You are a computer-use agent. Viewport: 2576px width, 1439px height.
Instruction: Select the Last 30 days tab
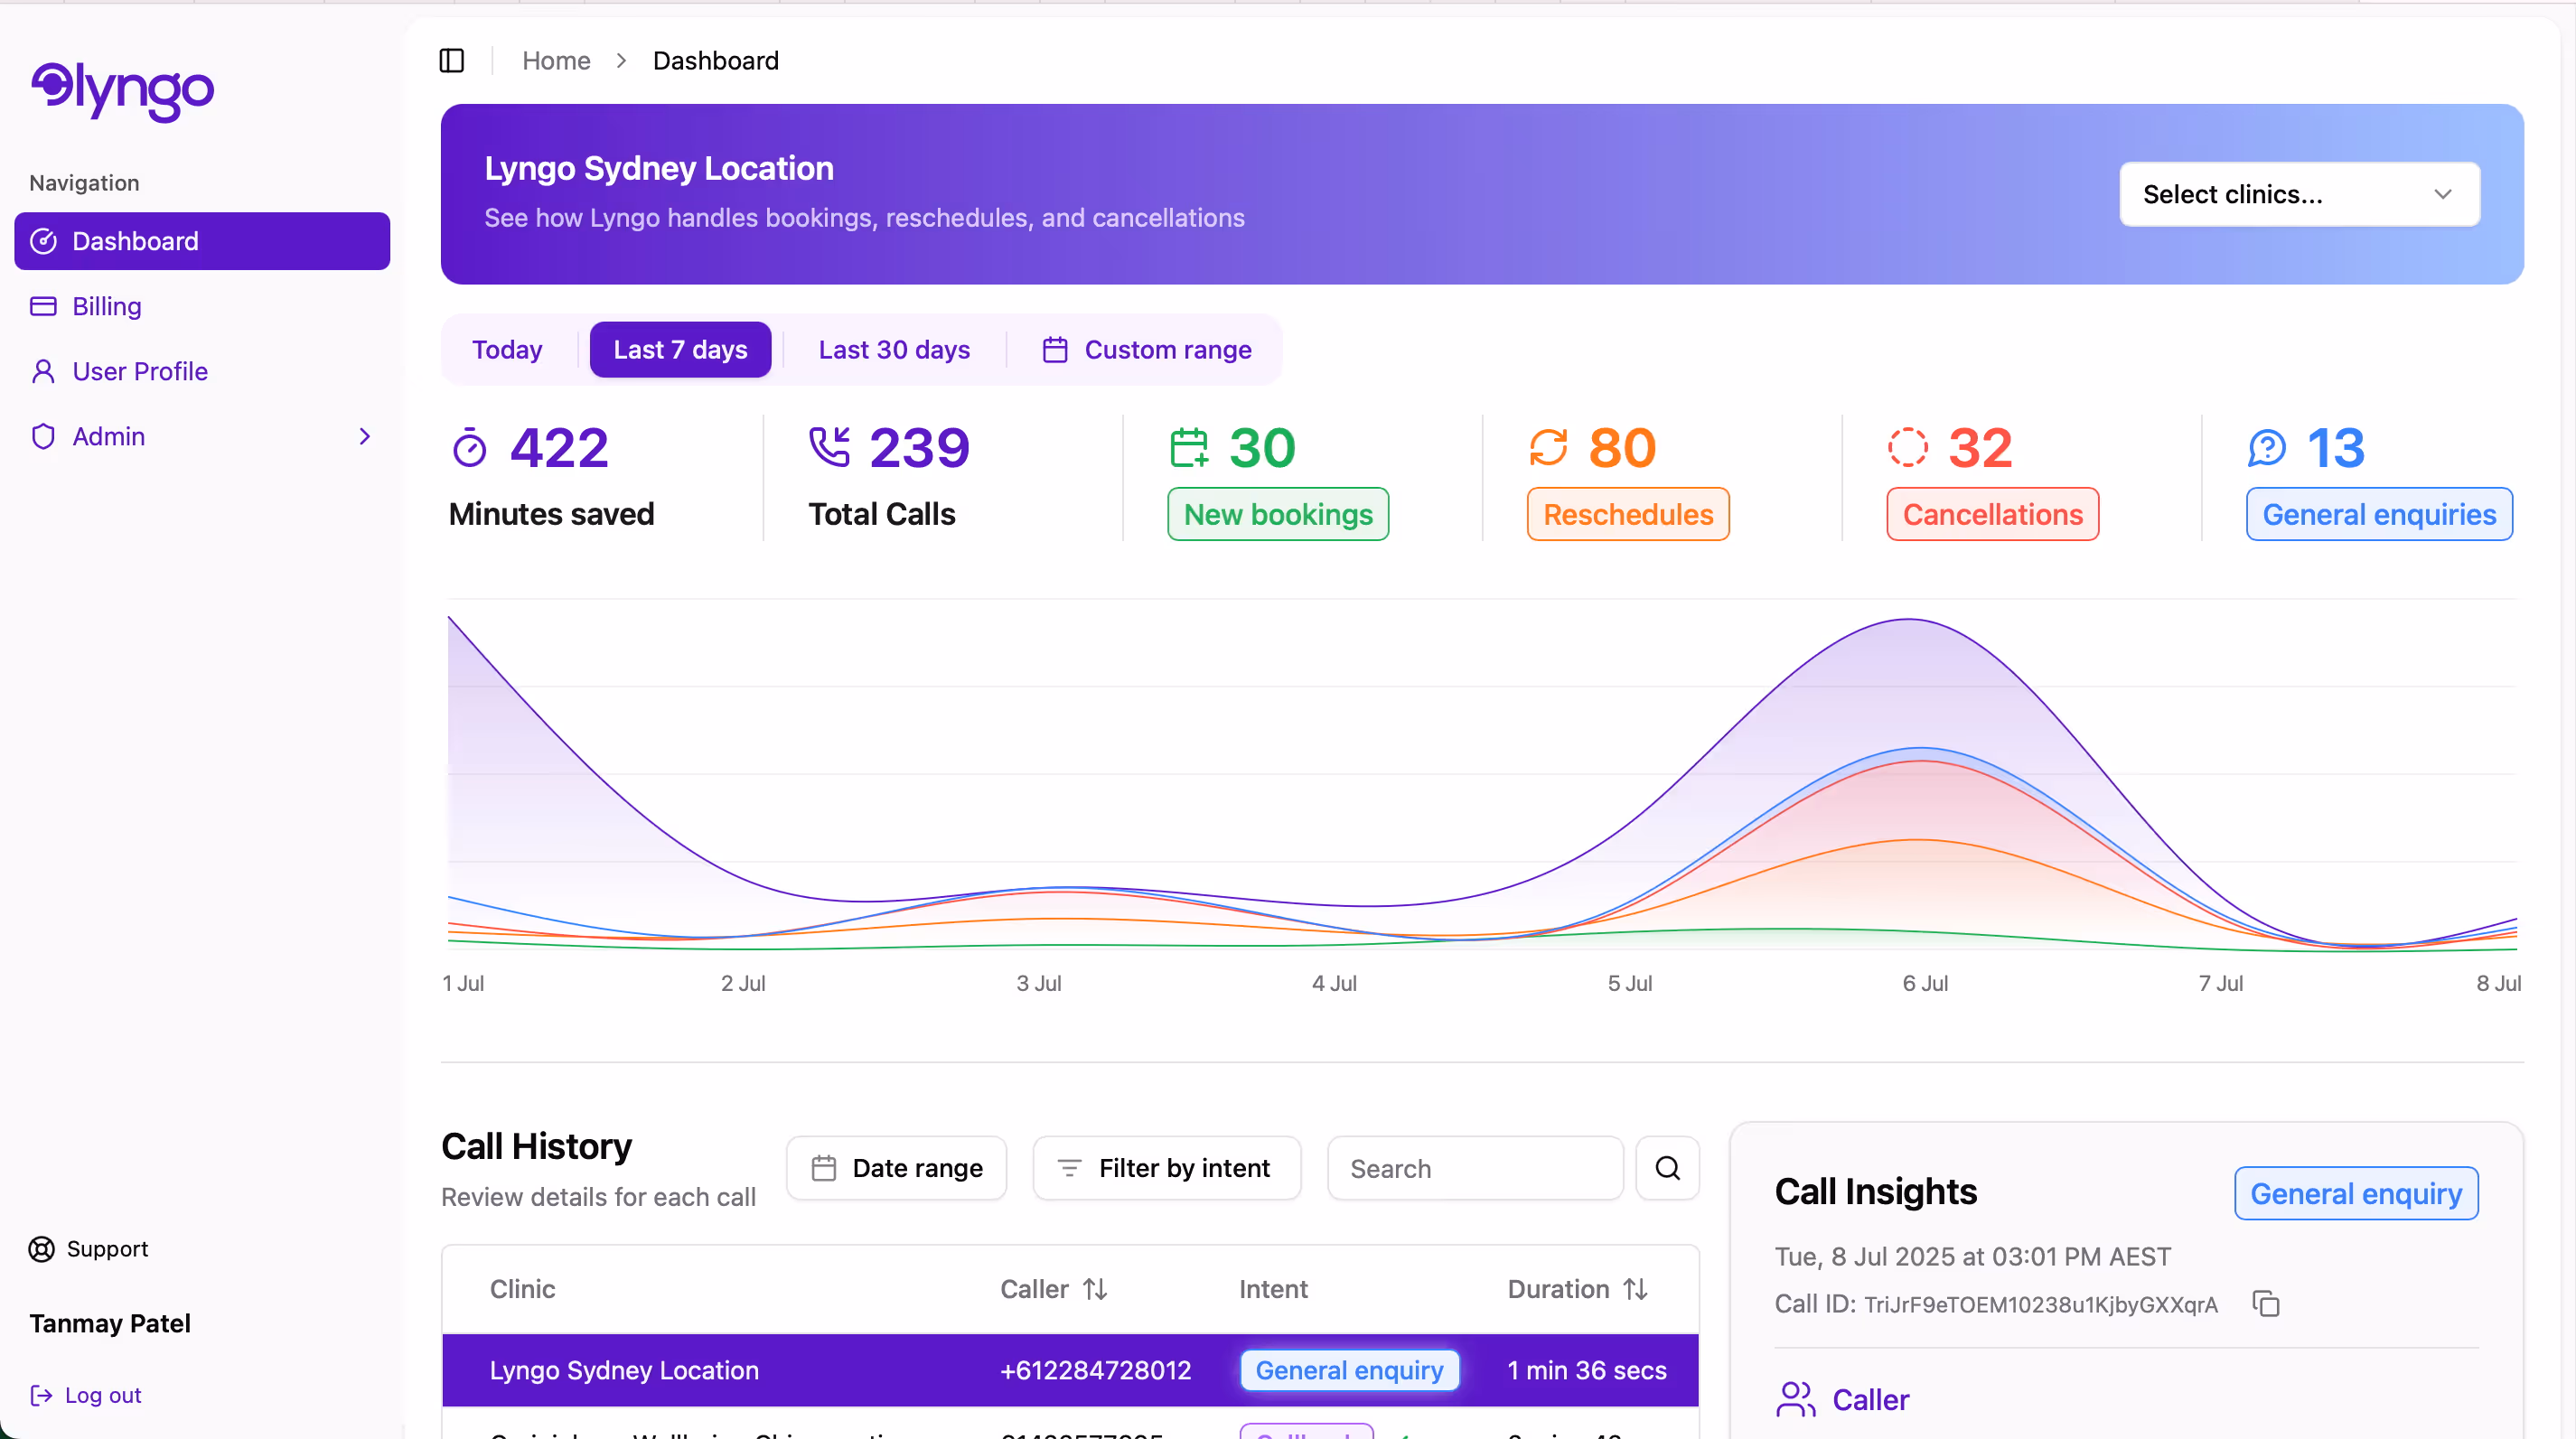pyautogui.click(x=894, y=349)
